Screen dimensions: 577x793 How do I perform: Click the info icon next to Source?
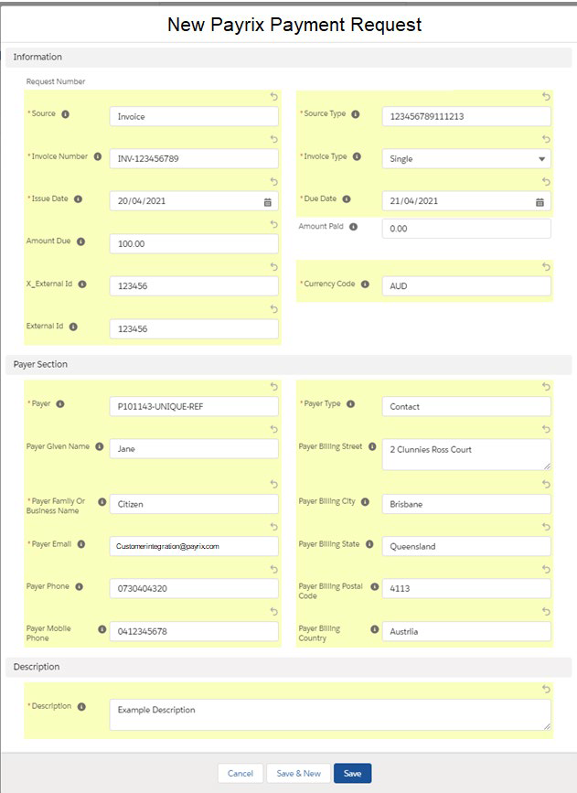click(65, 114)
